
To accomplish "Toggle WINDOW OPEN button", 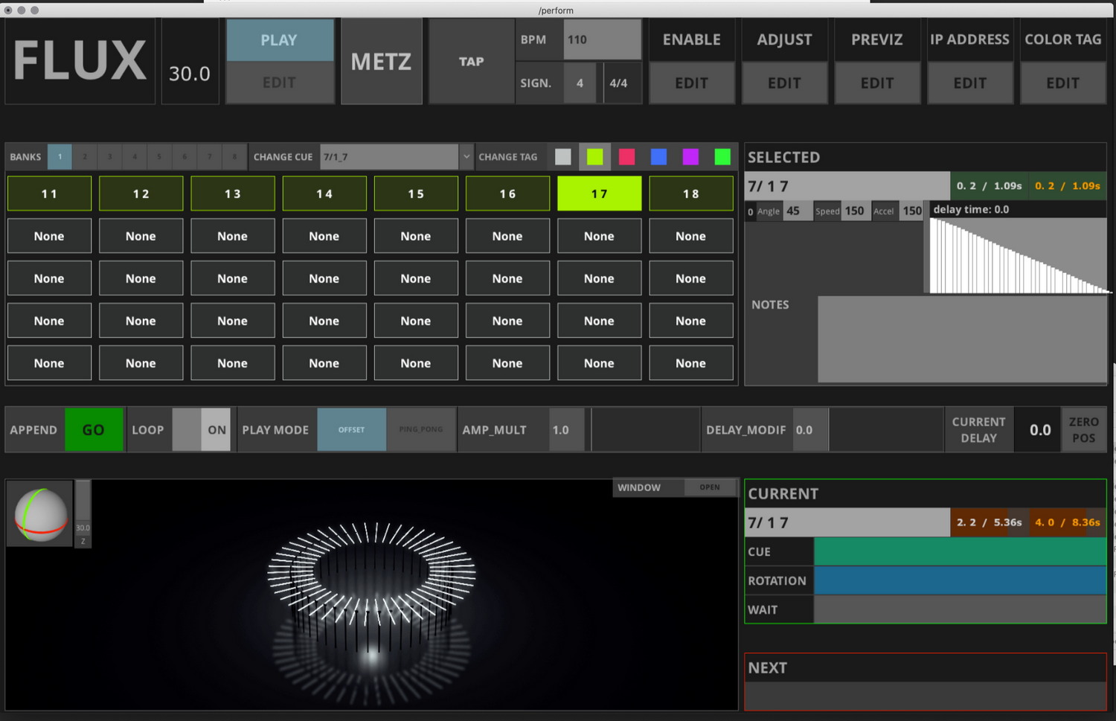I will (x=710, y=487).
